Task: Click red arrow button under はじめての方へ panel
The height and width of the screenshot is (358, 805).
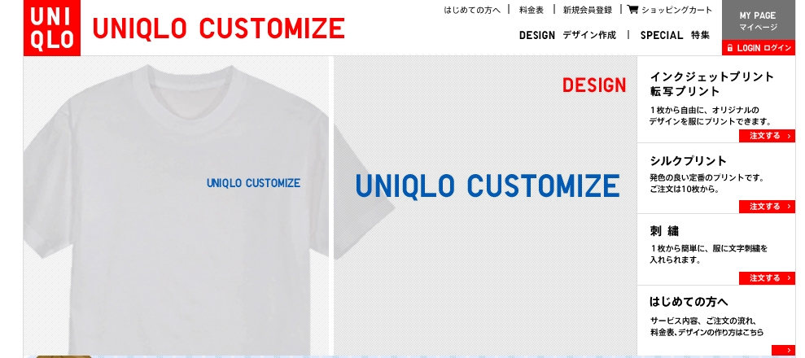Action: click(x=783, y=351)
